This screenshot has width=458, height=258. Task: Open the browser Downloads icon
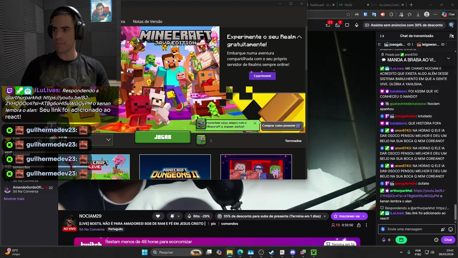(x=418, y=14)
